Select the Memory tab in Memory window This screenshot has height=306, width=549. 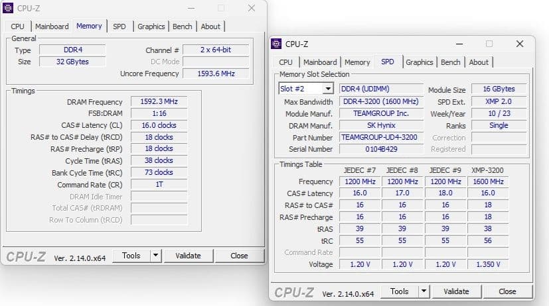click(x=89, y=26)
